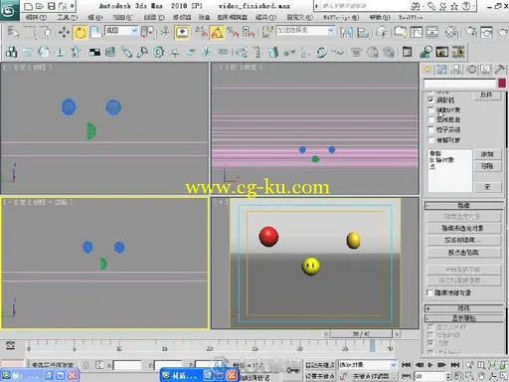The image size is (509, 382).
Task: Collapse the 隐藏 rollout header
Action: tap(463, 205)
